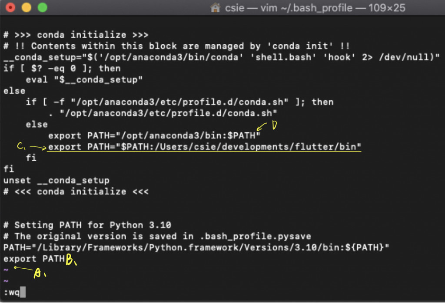Click the 'export PATH' line at bottom
Image resolution: width=445 pixels, height=303 pixels.
coord(34,259)
